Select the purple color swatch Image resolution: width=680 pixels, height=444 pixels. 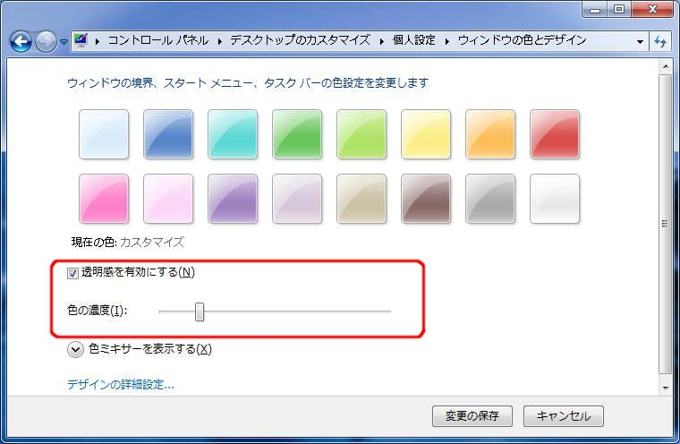[x=233, y=199]
